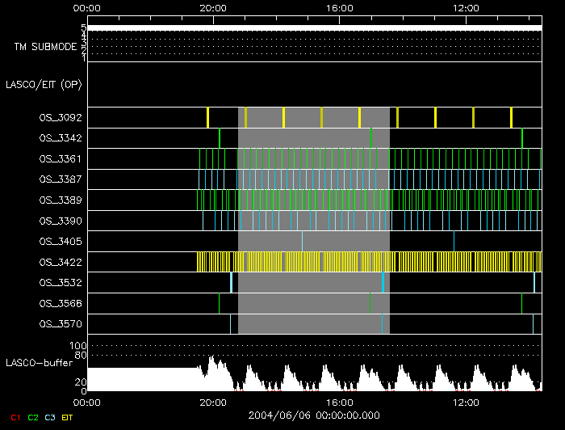Click the OS_3422 row label

[x=60, y=262]
